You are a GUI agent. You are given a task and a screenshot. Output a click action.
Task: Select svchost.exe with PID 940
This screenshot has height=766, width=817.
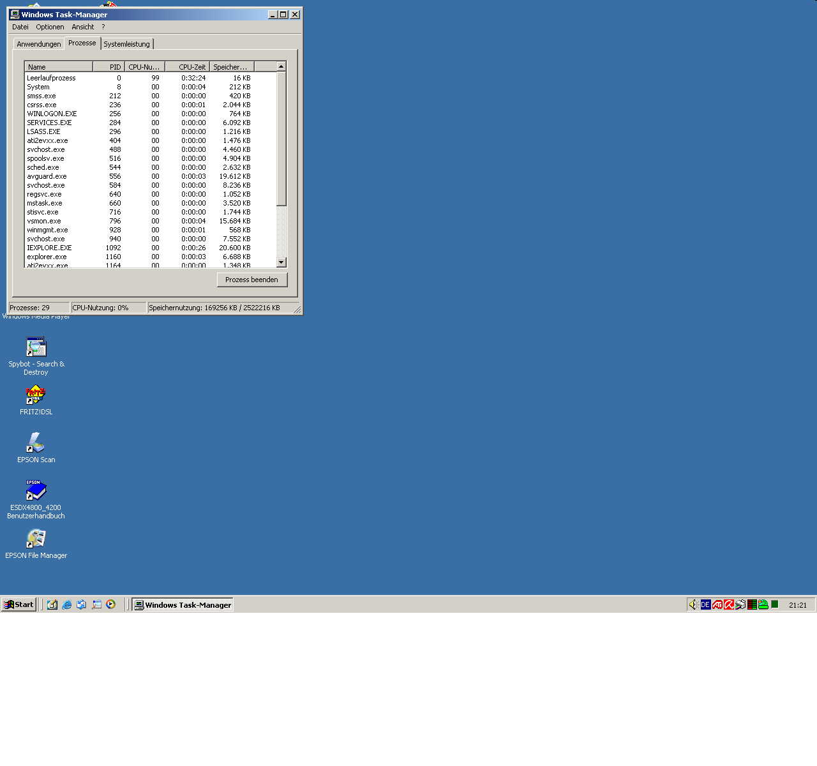pos(150,239)
